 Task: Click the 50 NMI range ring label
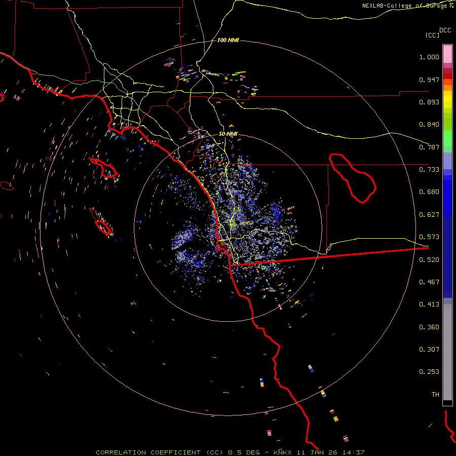pos(228,134)
